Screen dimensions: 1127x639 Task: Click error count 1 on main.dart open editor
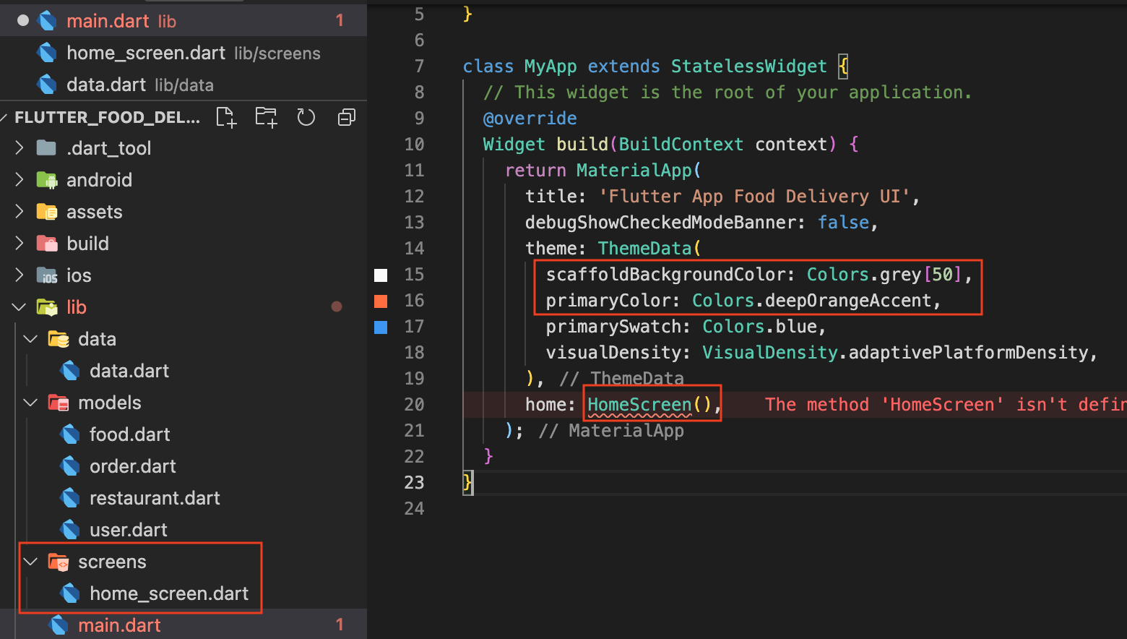[340, 20]
